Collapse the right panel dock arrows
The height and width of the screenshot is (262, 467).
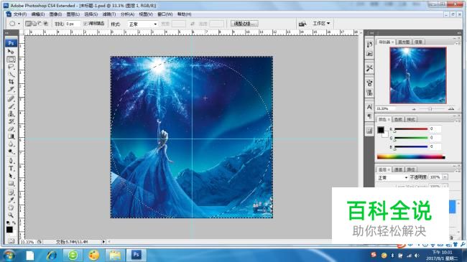tap(459, 33)
